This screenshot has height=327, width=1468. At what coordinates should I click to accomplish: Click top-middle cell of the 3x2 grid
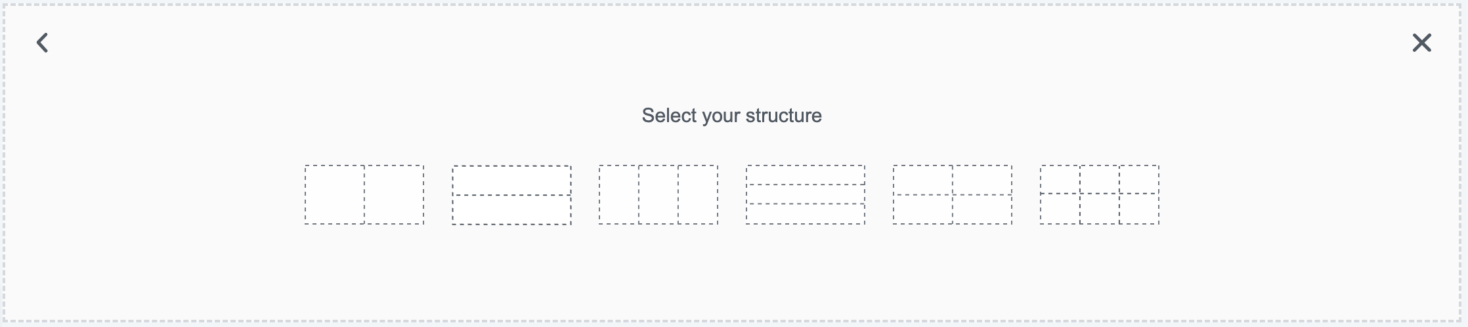click(x=1100, y=180)
